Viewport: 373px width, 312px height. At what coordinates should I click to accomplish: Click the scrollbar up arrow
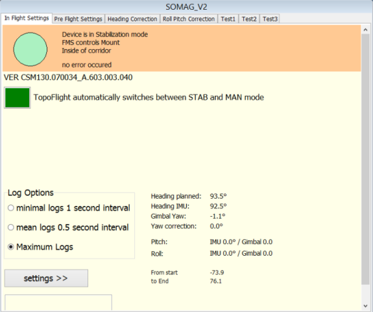(x=365, y=29)
